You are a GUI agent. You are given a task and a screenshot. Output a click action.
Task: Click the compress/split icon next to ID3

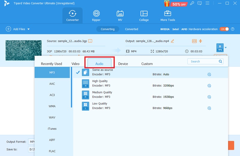pyautogui.click(x=200, y=41)
